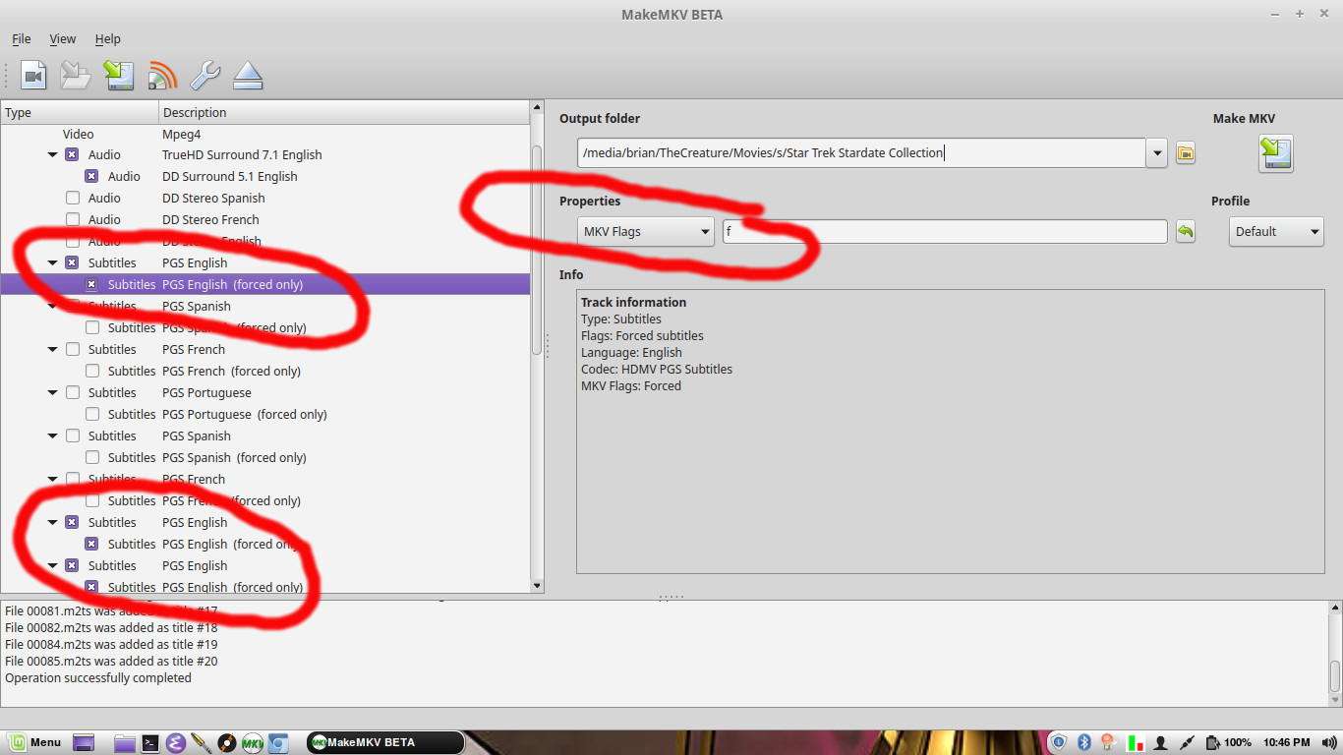Image resolution: width=1343 pixels, height=755 pixels.
Task: Select the Video Mpeg4 row
Action: [x=265, y=134]
